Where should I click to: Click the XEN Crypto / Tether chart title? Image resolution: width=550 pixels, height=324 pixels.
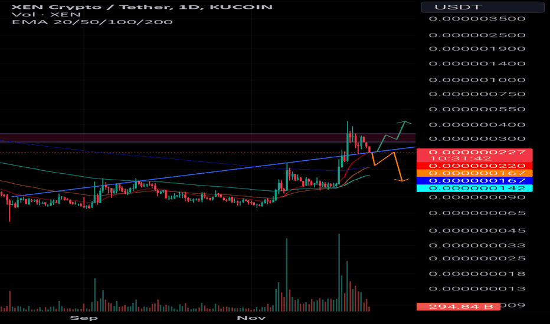coord(142,7)
